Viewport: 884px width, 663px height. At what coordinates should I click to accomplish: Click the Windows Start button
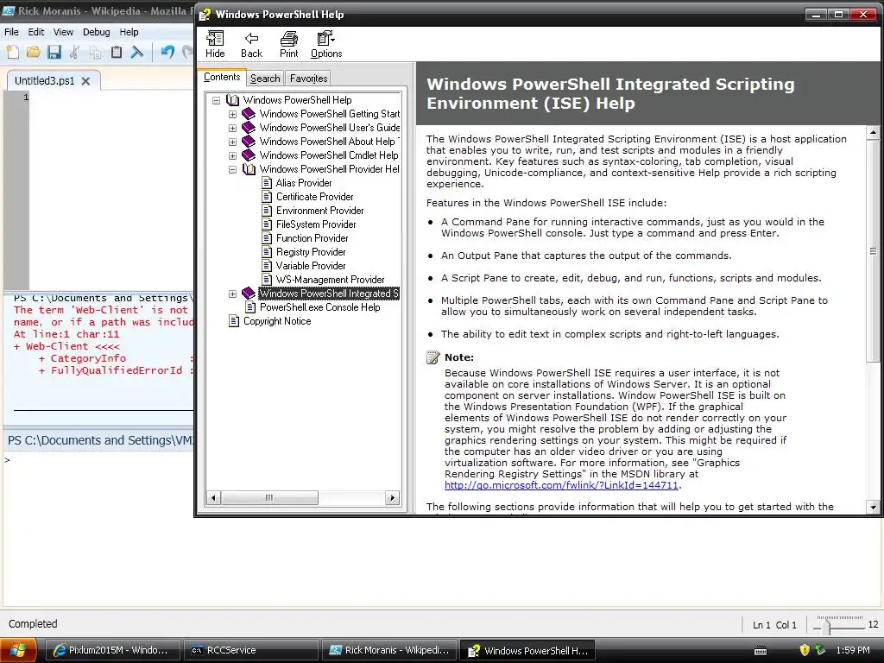click(x=18, y=650)
